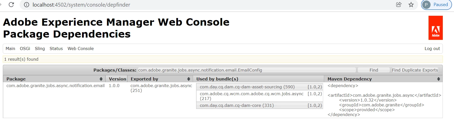Bookmark this page with the star icon
The image size is (454, 131).
pyautogui.click(x=411, y=5)
